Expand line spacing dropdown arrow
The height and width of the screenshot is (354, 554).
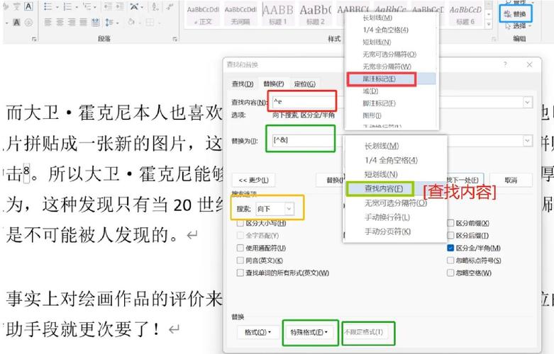pyautogui.click(x=117, y=23)
